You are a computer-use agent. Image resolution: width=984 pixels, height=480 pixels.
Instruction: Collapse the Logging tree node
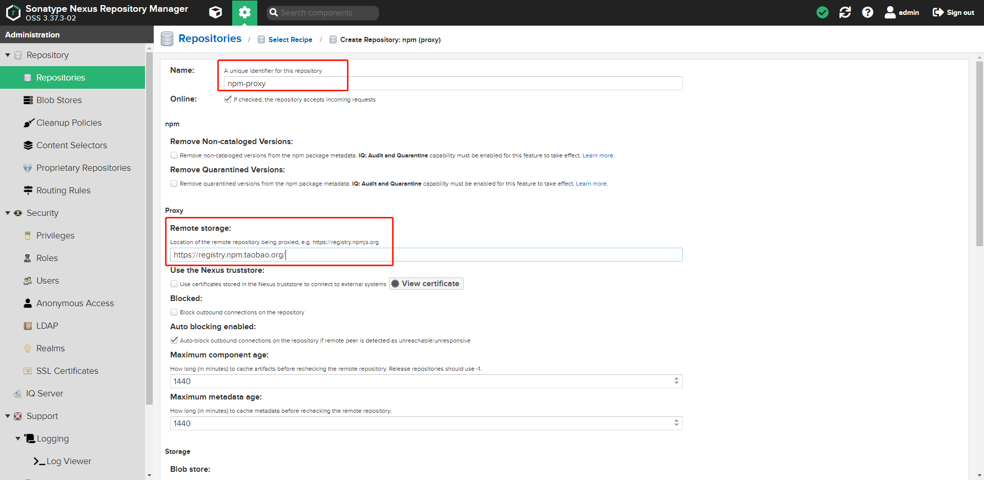pyautogui.click(x=18, y=438)
